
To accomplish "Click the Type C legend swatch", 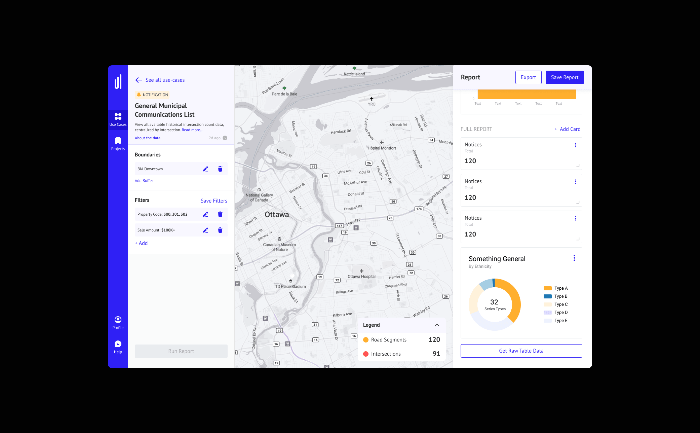I will point(548,304).
